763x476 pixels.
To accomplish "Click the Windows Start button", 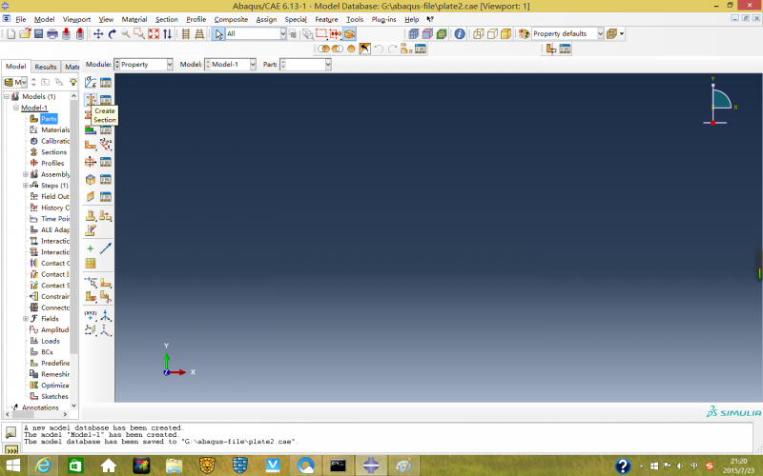I will point(13,466).
